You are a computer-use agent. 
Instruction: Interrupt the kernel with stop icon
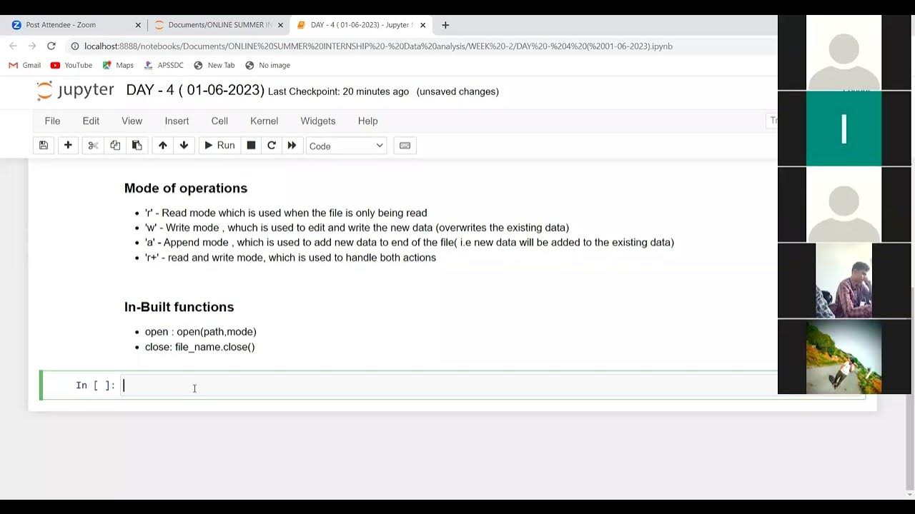[251, 146]
